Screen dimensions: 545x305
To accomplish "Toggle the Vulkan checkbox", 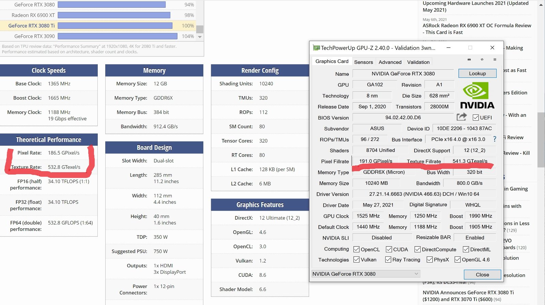I will coord(356,259).
